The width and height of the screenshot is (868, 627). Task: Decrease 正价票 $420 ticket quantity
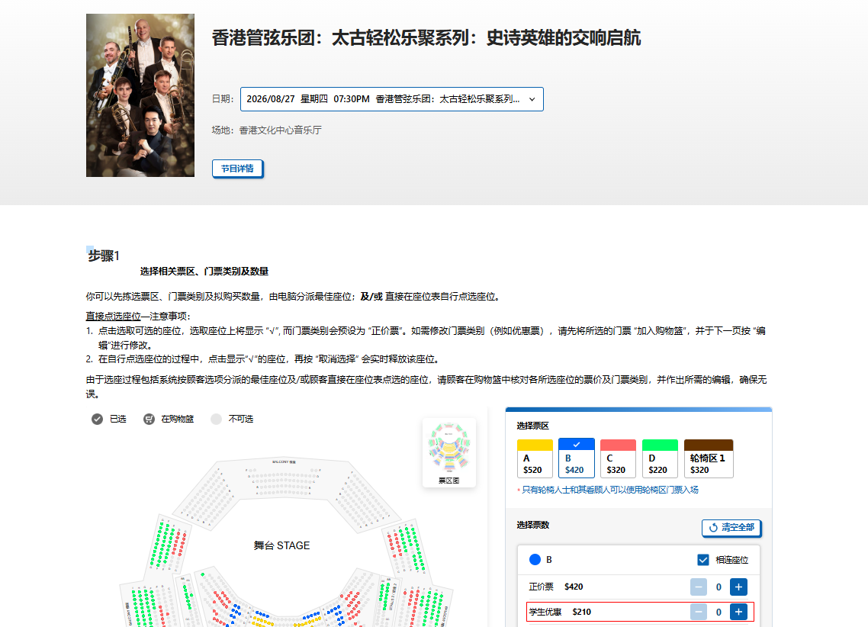click(x=699, y=587)
